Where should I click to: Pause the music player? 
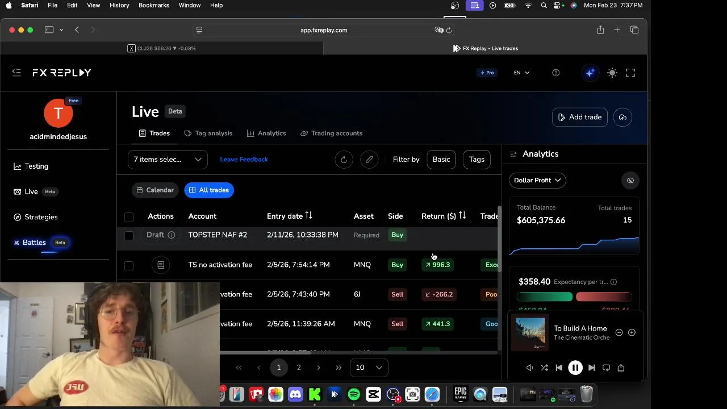pyautogui.click(x=575, y=368)
